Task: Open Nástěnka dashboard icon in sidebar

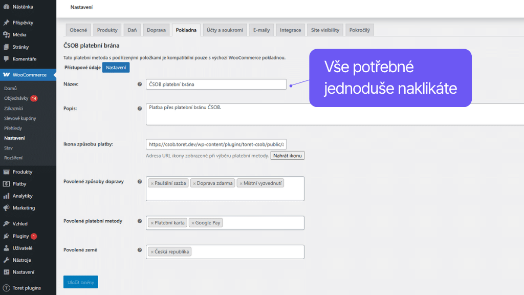Action: point(6,7)
